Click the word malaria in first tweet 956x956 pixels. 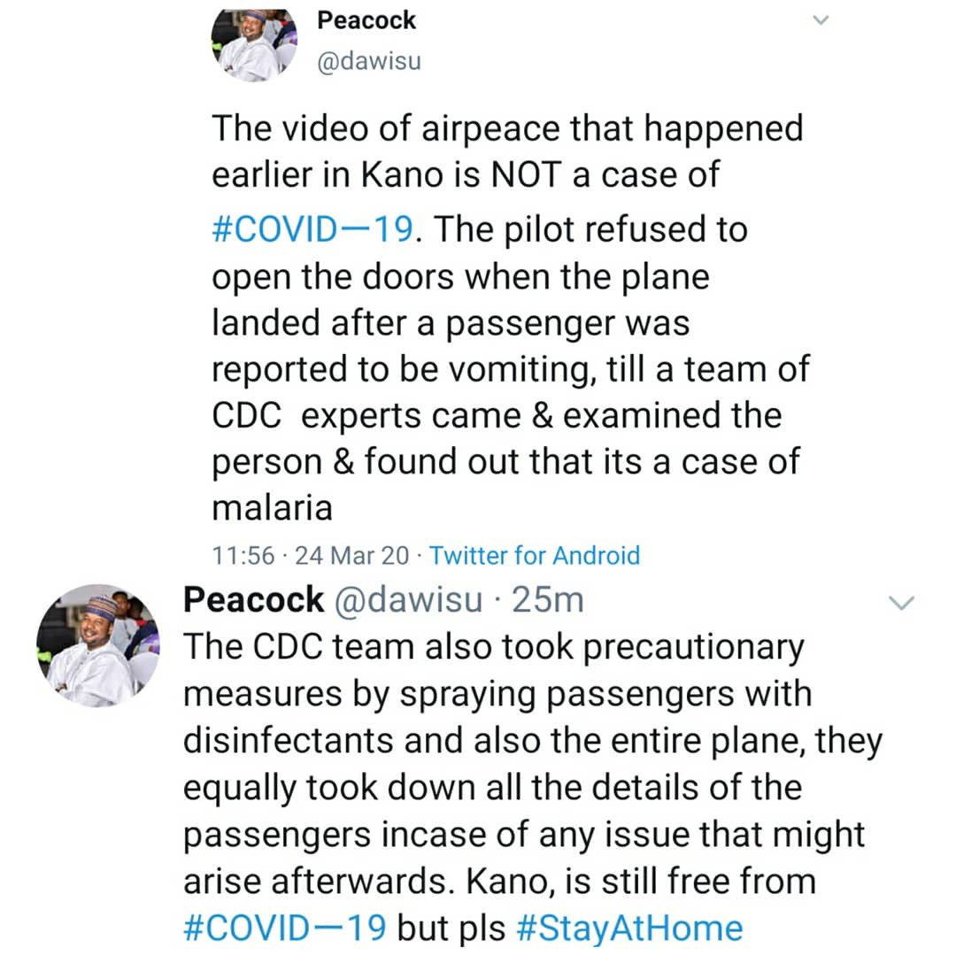272,508
